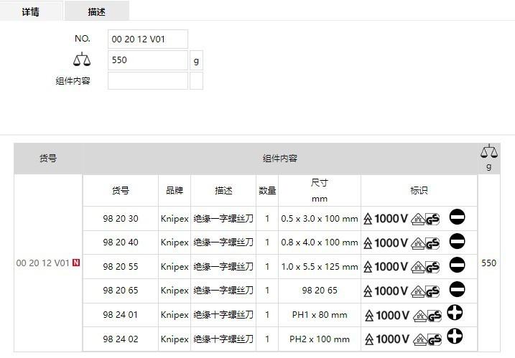Click the GS certification mark in row 98 20 65
515x358 pixels.
pos(432,291)
